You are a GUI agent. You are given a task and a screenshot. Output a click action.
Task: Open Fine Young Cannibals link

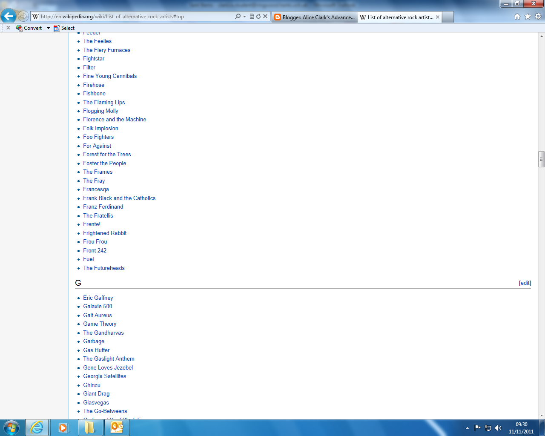click(110, 76)
